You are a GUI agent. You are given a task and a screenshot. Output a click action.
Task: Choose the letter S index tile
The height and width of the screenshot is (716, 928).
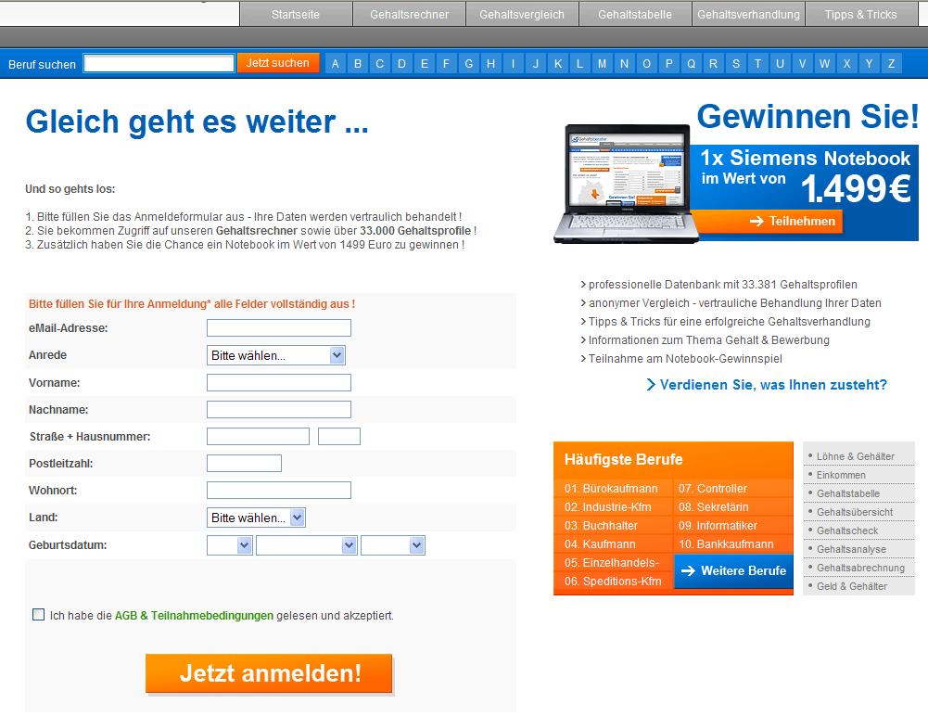click(735, 64)
